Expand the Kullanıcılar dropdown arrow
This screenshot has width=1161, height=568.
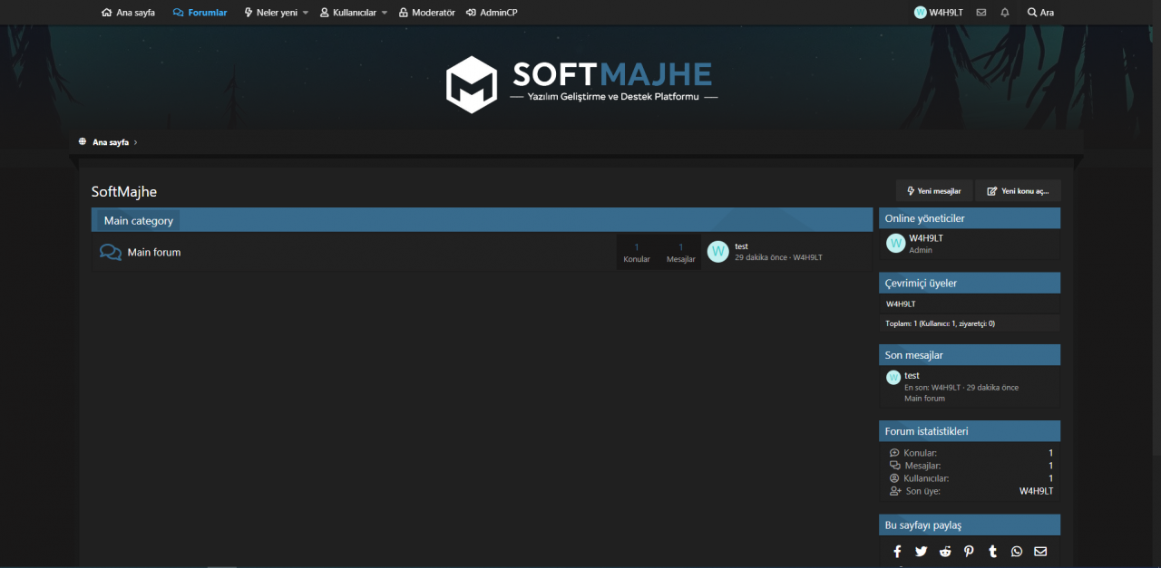coord(385,13)
